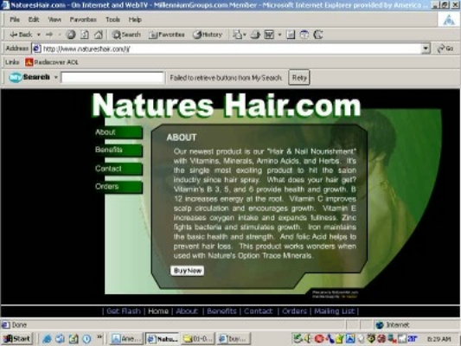Open the Favorites menu
Image resolution: width=461 pixels, height=346 pixels.
click(83, 19)
